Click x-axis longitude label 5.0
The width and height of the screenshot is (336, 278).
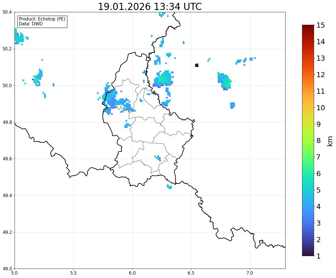(x=15, y=273)
